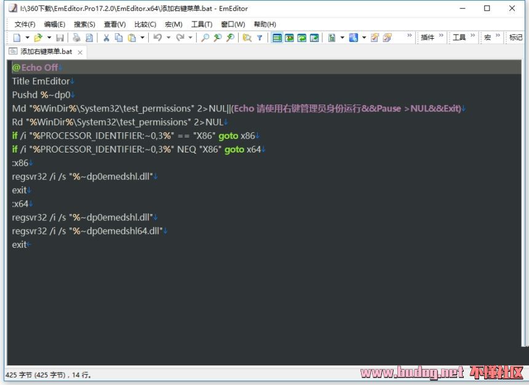This screenshot has width=529, height=385.
Task: Expand dropdown beside the green configuration icon
Action: [x=342, y=38]
